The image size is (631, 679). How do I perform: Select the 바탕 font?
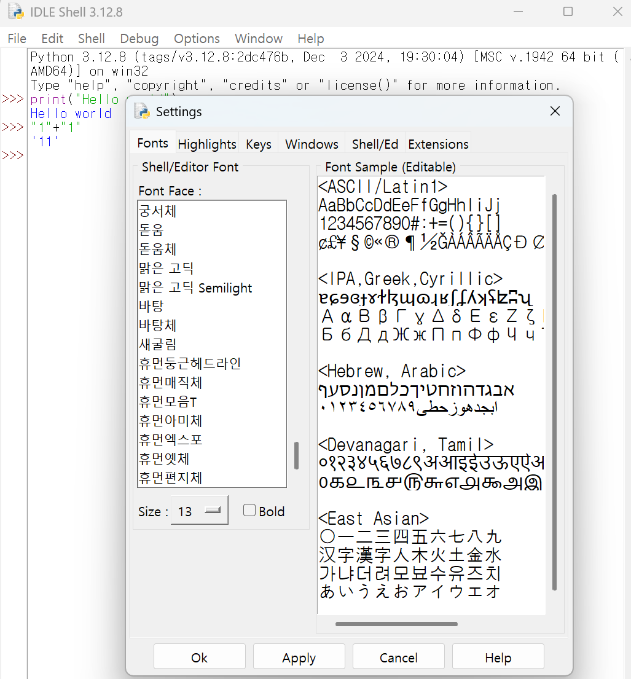point(212,306)
